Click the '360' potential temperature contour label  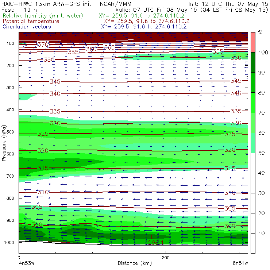click(x=91, y=49)
